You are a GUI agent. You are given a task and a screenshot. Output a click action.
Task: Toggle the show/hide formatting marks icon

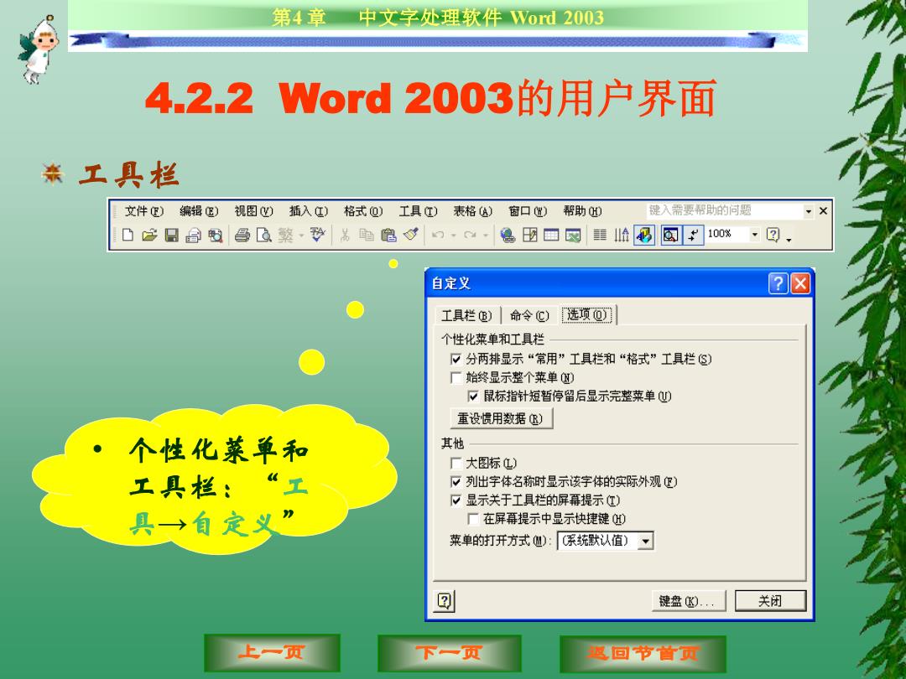[693, 235]
